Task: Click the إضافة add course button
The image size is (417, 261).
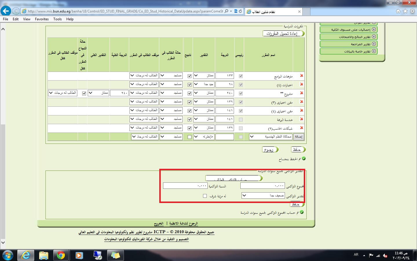Action: pos(299,137)
